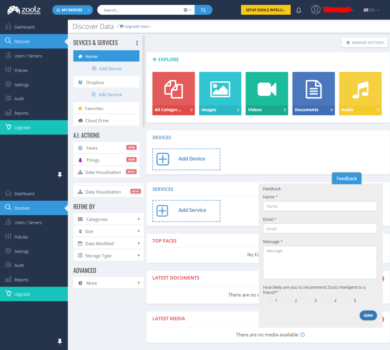Screen dimensions: 390x350
Task: Click the feedback Message text area
Action: tap(320, 262)
